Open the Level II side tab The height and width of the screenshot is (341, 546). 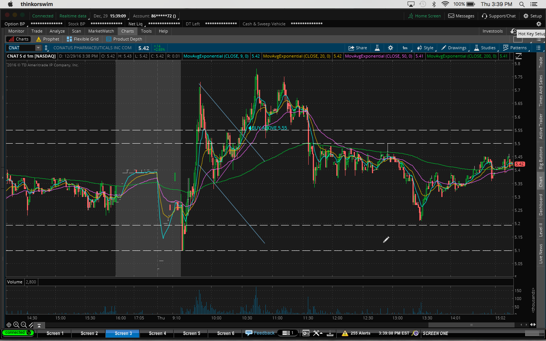pos(541,230)
